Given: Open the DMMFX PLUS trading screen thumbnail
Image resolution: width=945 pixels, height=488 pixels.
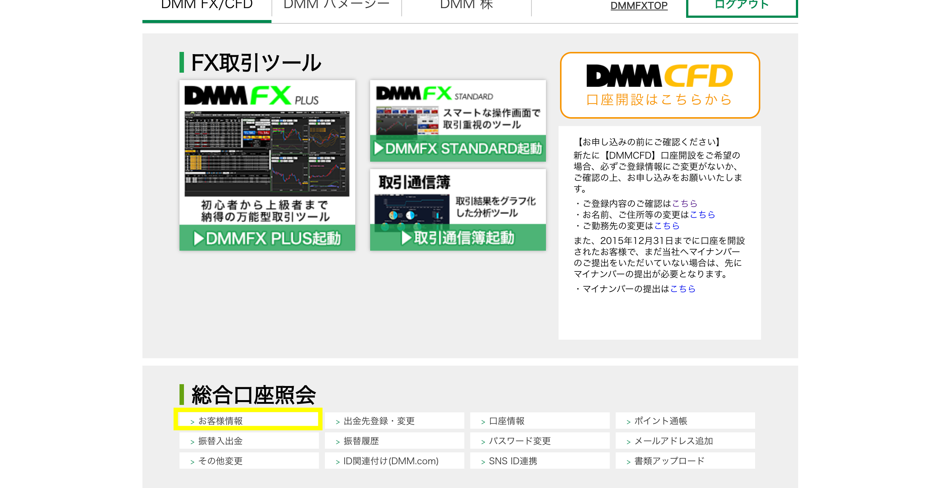Looking at the screenshot, I should (x=267, y=154).
